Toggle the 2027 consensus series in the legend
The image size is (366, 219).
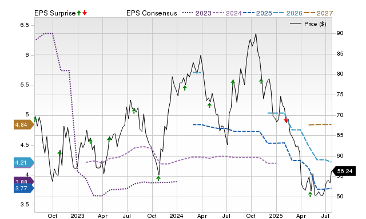pos(318,13)
